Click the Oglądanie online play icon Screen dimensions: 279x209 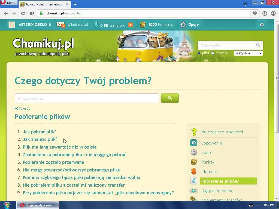coord(194,191)
